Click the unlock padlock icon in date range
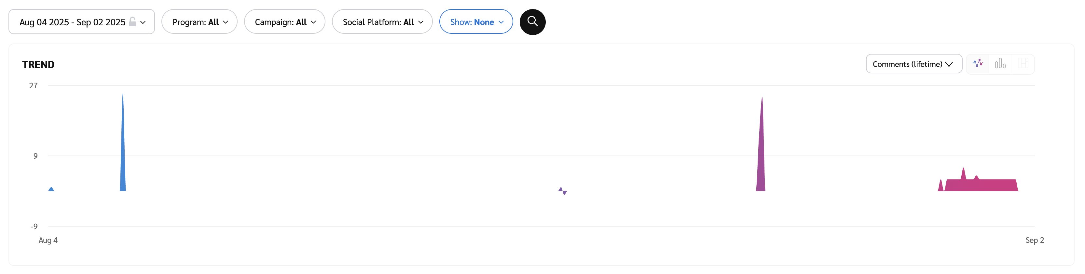Screen dimensions: 1085x274 pos(132,22)
